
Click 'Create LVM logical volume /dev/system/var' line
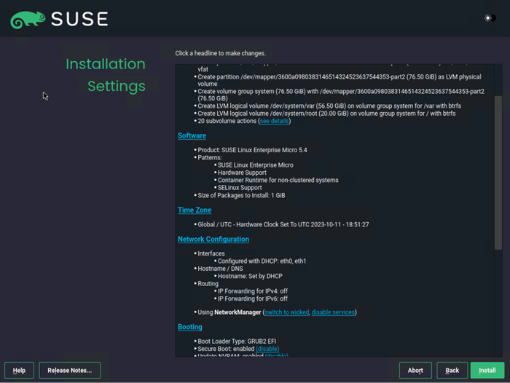[x=329, y=106]
